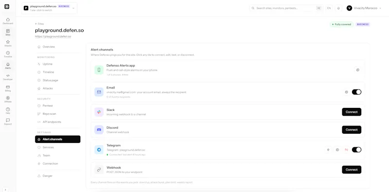389x192 pixels.
Task: Open Support chat icon in the left rail
Action: 8,122
